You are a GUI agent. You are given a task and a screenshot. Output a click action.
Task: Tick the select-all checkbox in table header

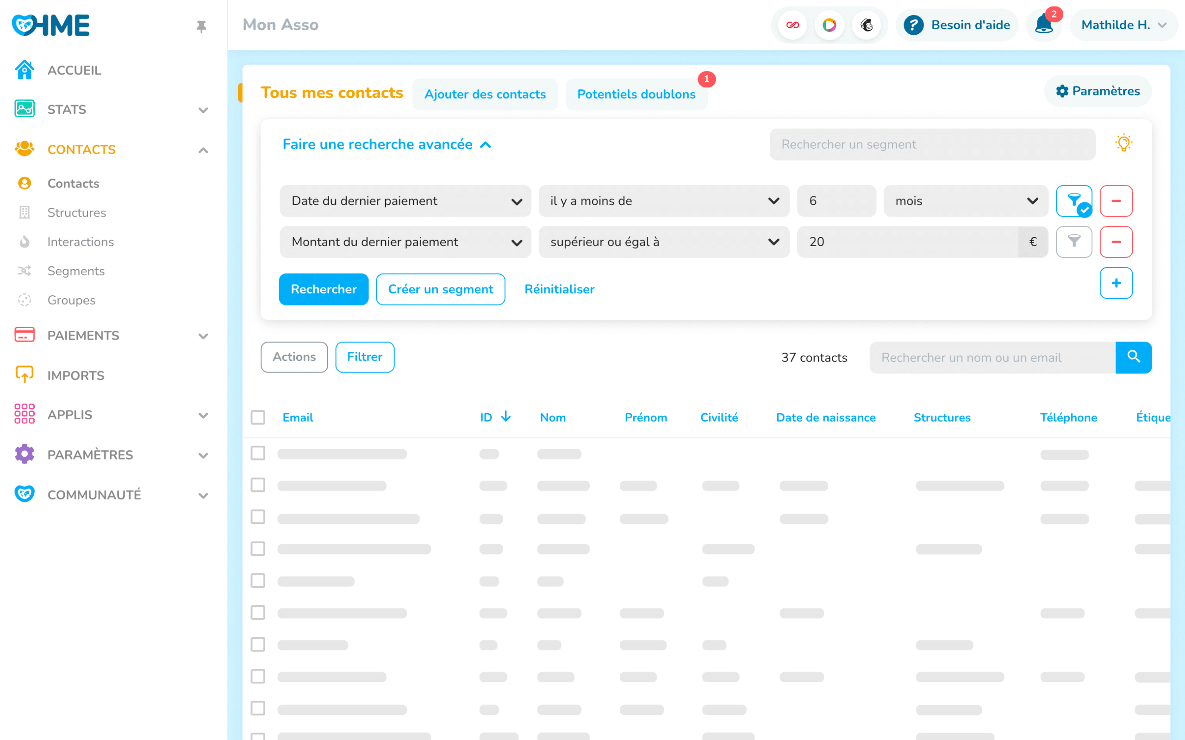[x=258, y=417]
